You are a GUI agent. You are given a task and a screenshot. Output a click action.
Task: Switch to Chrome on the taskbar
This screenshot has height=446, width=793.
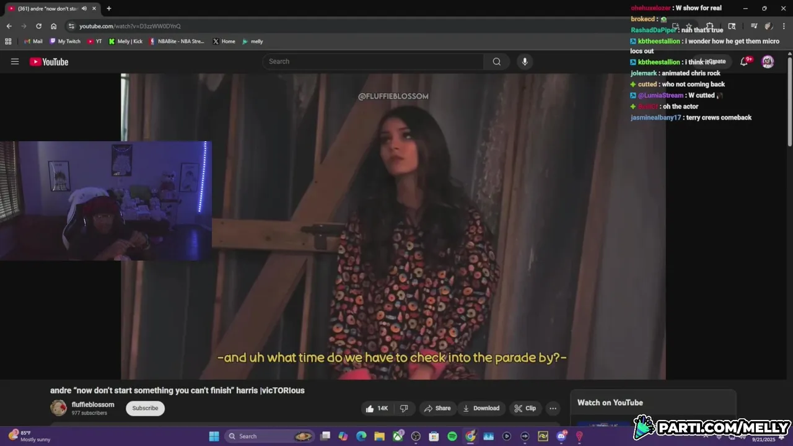pos(470,436)
